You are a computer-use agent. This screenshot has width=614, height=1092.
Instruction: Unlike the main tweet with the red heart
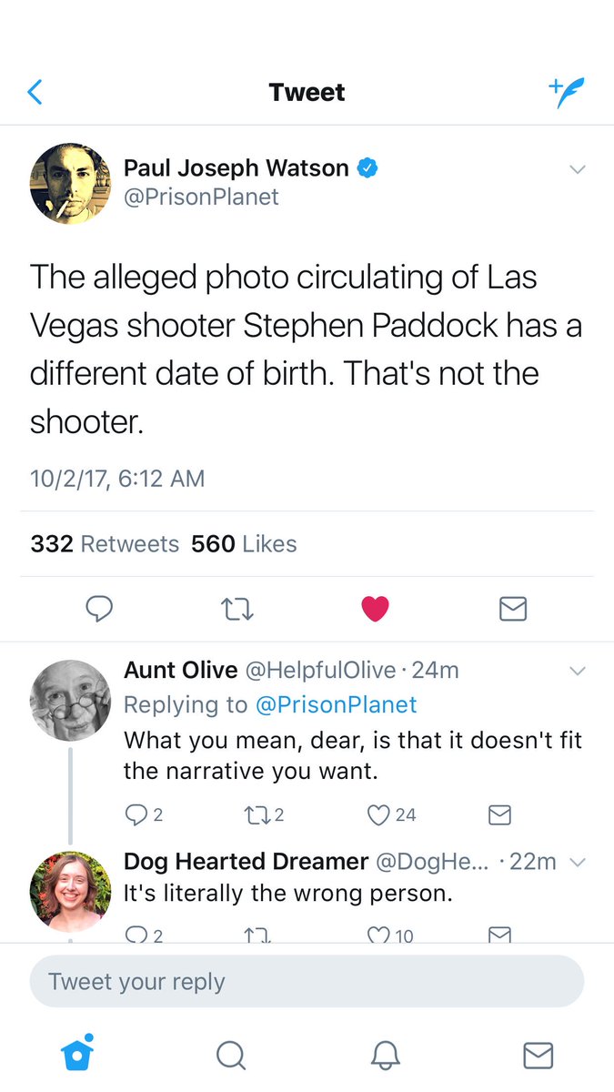point(375,609)
